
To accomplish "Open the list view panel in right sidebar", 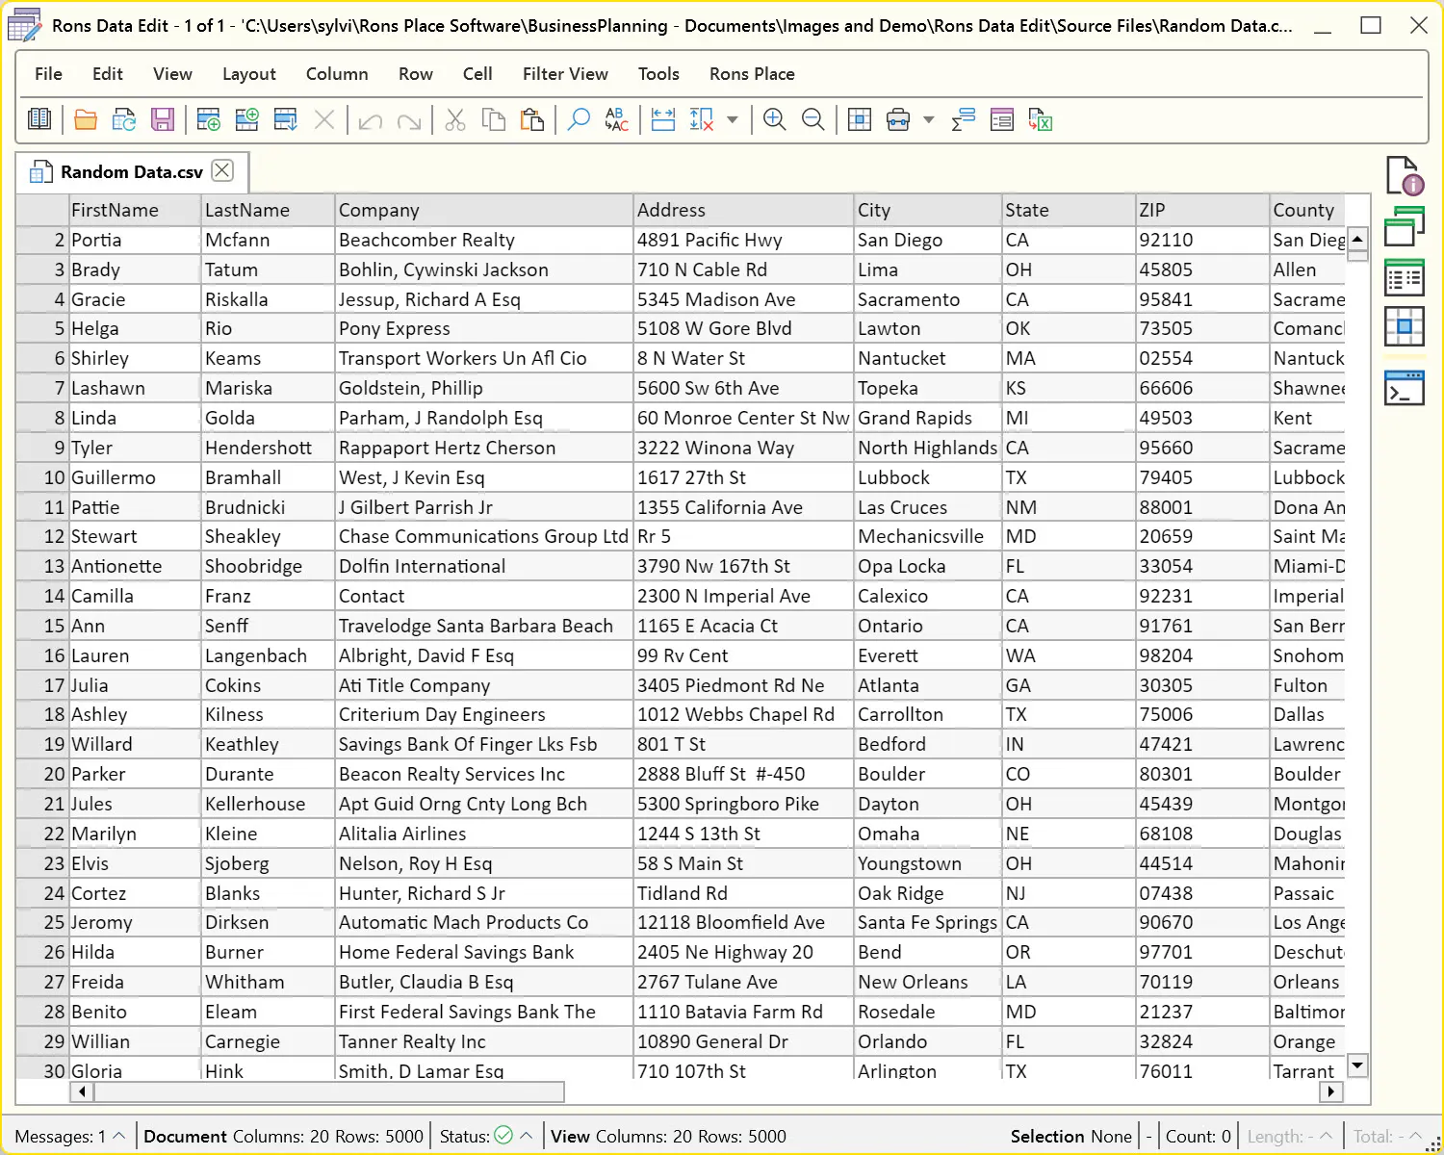I will point(1405,278).
